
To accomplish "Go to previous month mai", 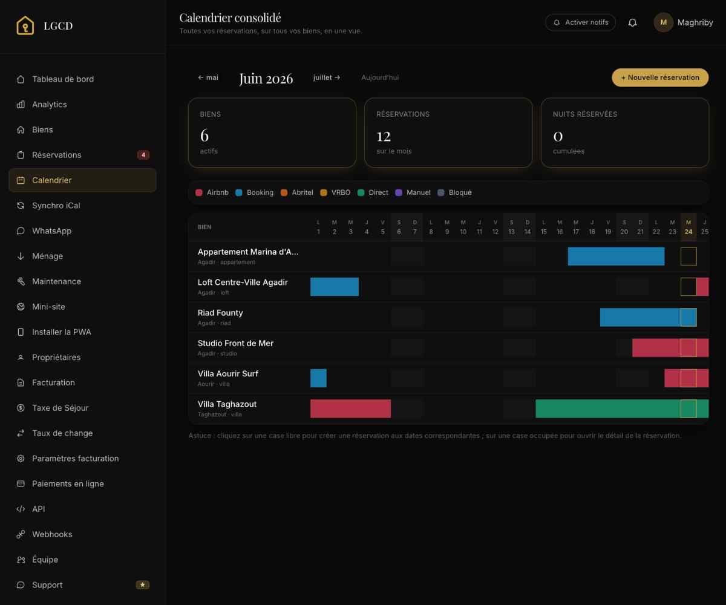I will click(208, 77).
